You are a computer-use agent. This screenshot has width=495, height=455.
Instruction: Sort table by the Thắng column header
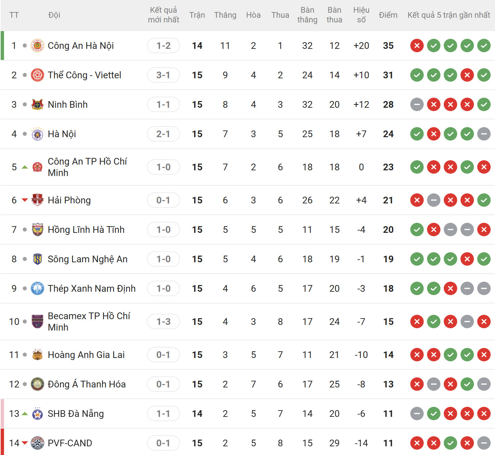(225, 15)
